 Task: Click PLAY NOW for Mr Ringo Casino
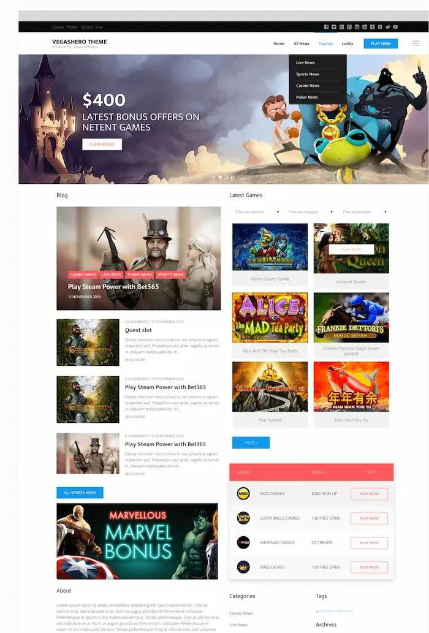(x=370, y=543)
